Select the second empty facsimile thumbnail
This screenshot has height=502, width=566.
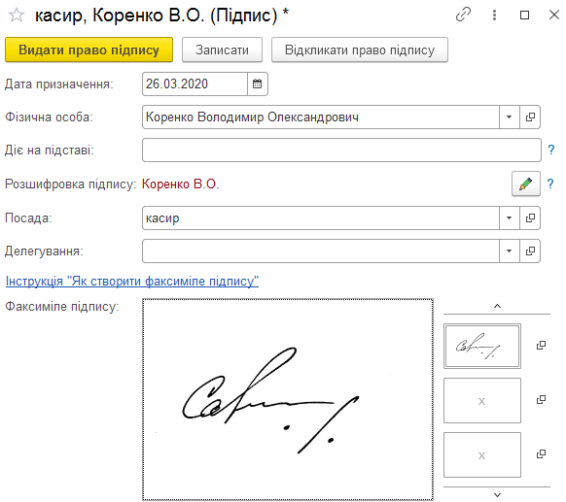[x=482, y=400]
